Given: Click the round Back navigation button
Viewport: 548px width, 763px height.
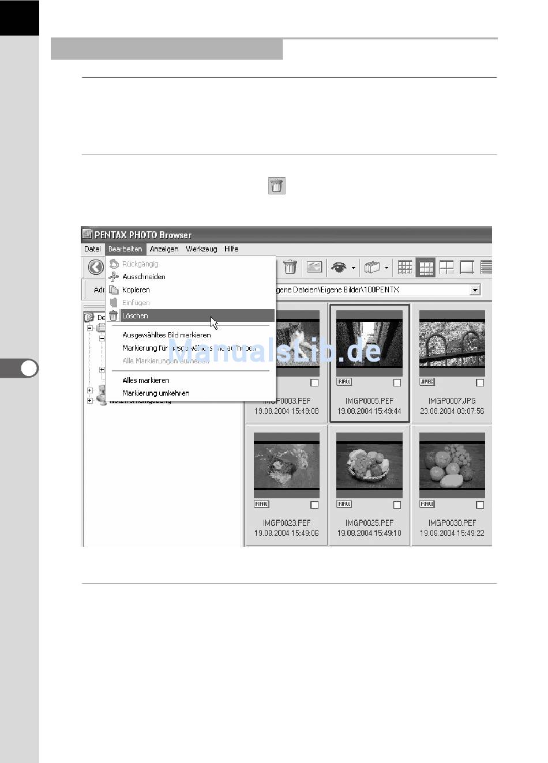Looking at the screenshot, I should (96, 267).
